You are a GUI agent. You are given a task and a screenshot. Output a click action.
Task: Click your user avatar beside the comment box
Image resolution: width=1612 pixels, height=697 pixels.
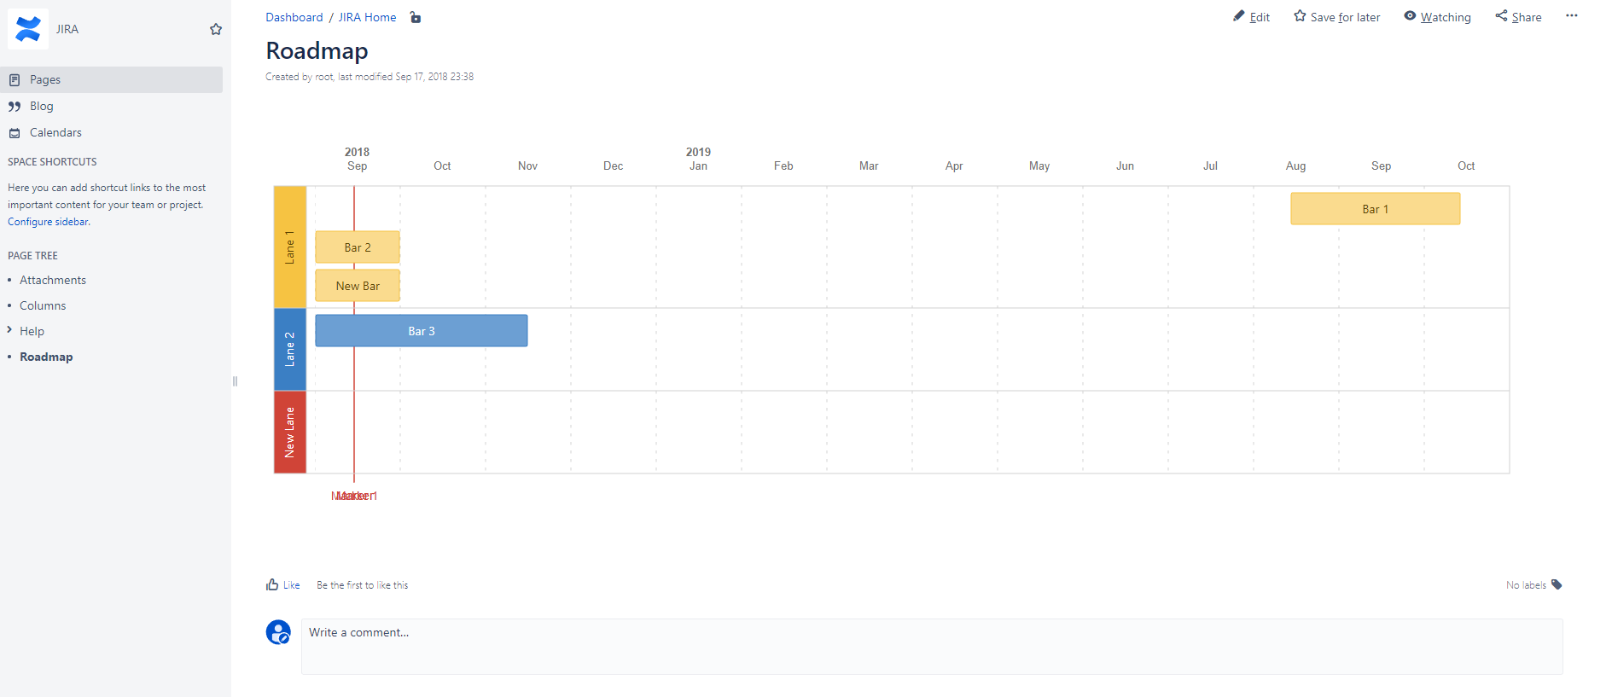click(x=277, y=632)
